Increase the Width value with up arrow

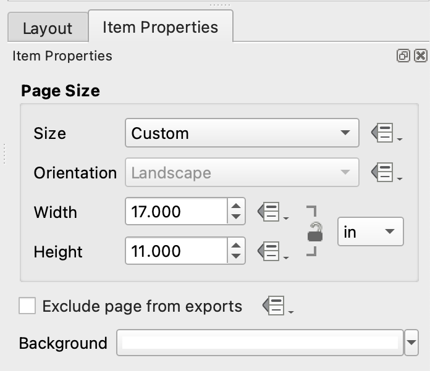click(236, 206)
